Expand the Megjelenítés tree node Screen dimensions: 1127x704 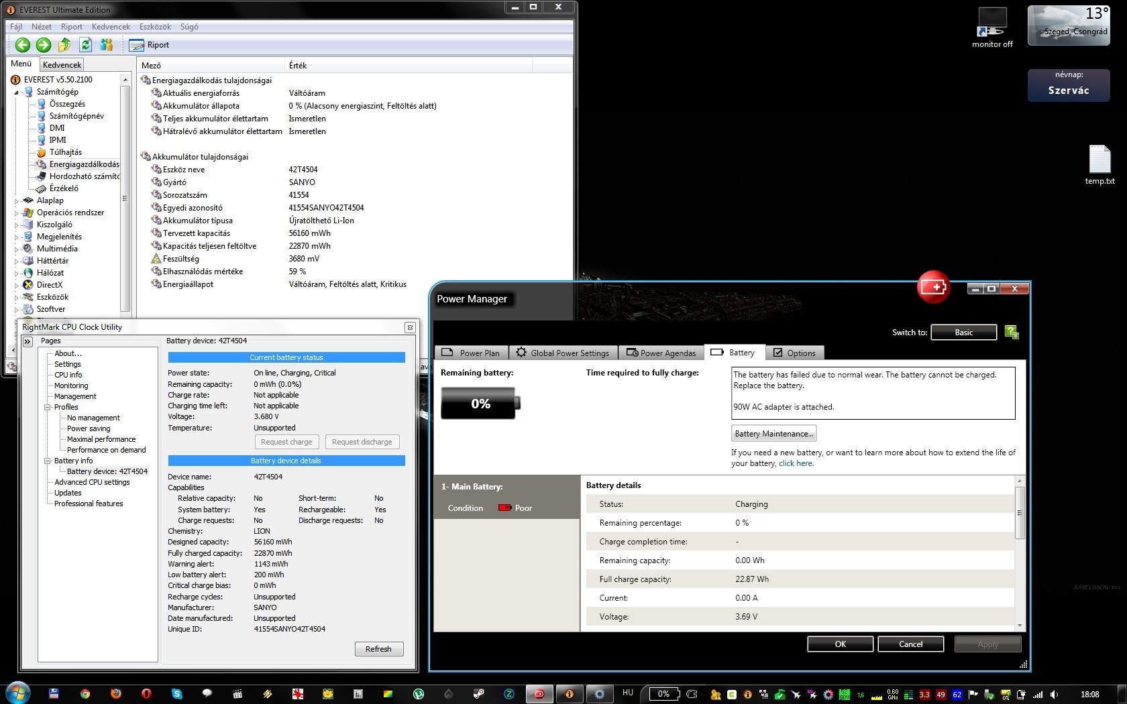pos(17,237)
